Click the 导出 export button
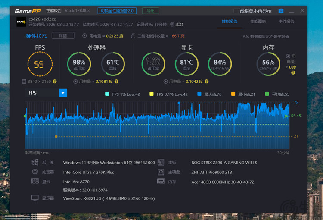The image size is (323, 220). coord(151,11)
